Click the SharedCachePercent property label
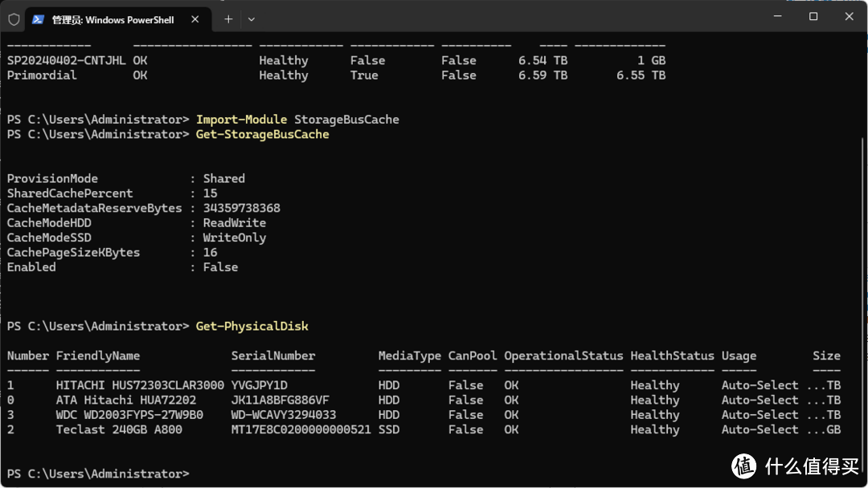 tap(70, 193)
